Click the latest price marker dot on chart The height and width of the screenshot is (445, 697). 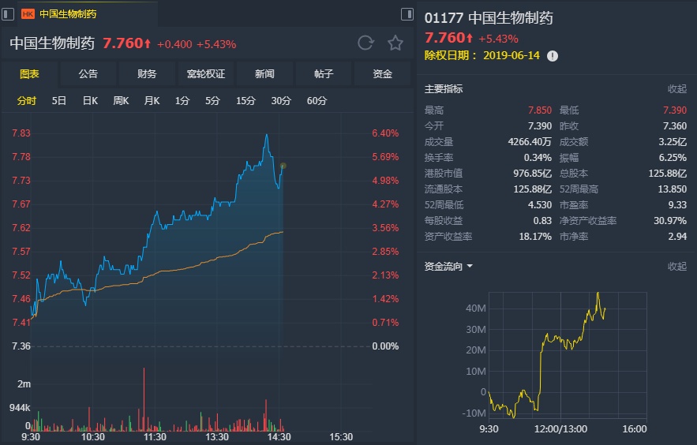tap(283, 166)
